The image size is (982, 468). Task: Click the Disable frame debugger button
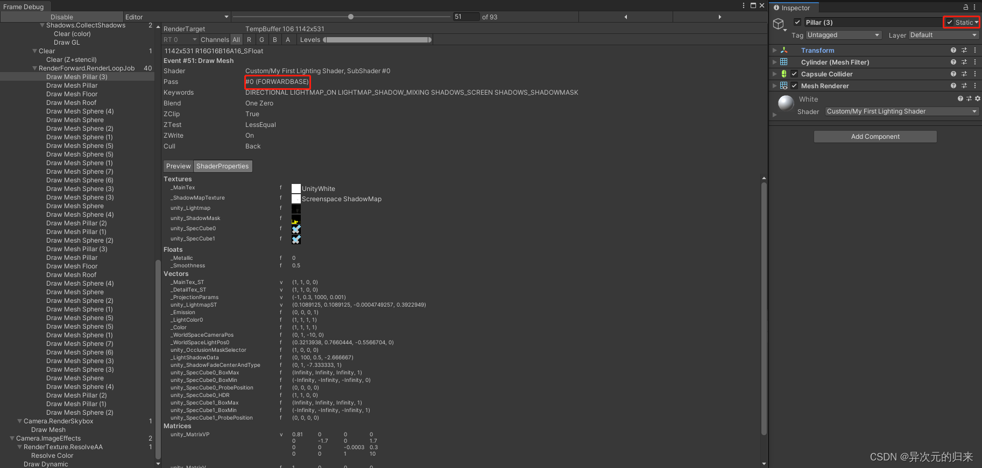[x=62, y=17]
